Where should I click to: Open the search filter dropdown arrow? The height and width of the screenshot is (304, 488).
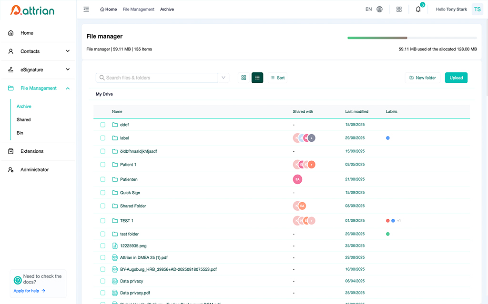point(224,78)
